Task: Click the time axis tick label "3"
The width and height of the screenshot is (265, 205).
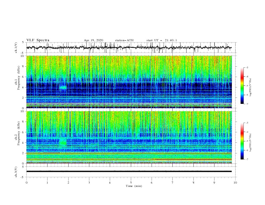Action: [89, 183]
